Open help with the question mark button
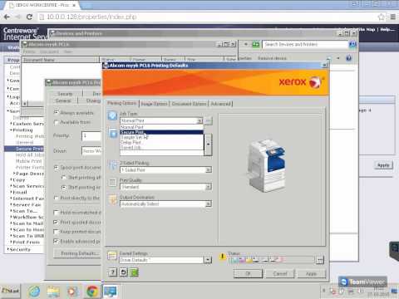Image resolution: width=399 pixels, height=299 pixels. 112,272
